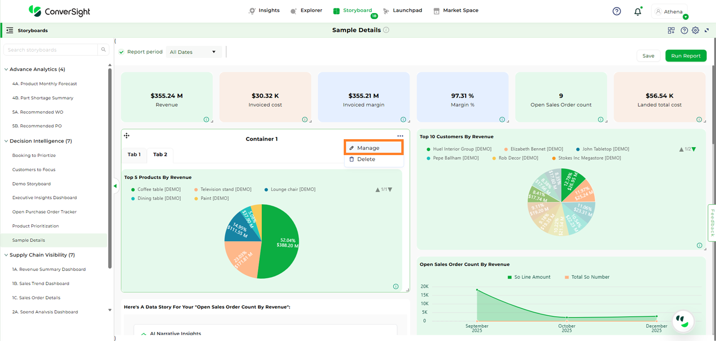
Task: Click the notification bell icon
Action: click(637, 12)
